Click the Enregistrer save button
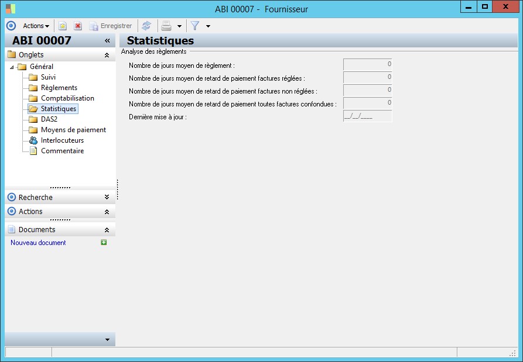The image size is (523, 362). (111, 26)
